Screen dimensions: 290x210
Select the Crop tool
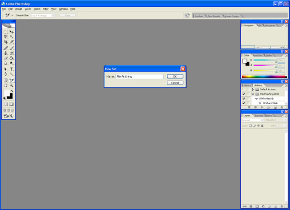[6, 42]
